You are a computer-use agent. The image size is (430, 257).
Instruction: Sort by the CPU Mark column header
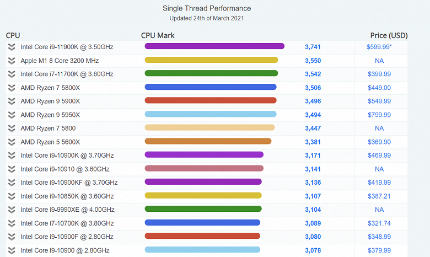tap(158, 35)
